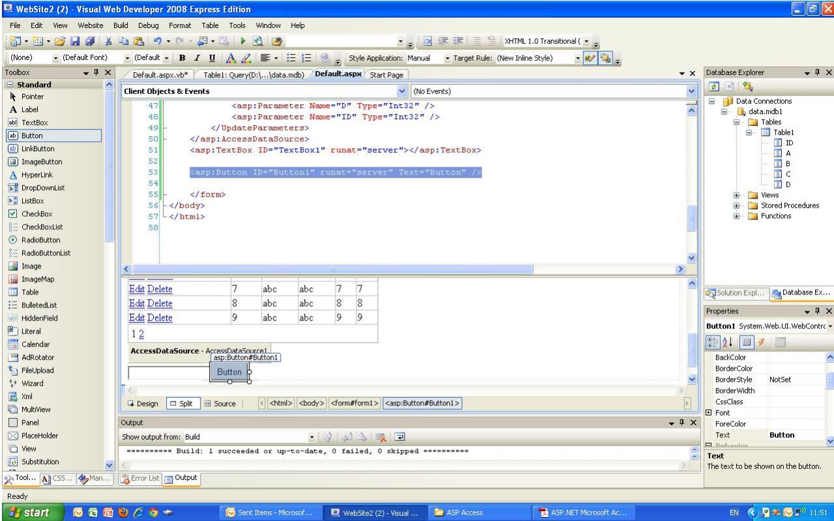The width and height of the screenshot is (834, 521).
Task: Click the code editor horizontal scrollbar
Action: 332,269
